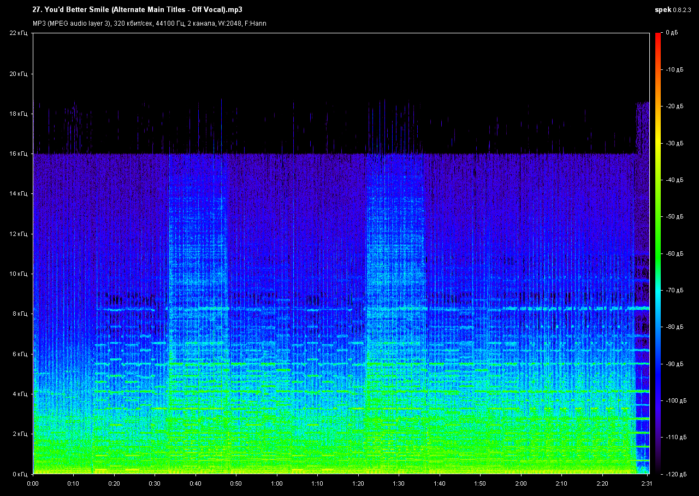Viewport: 699px width, 496px height.
Task: Select the 2:00 time axis label
Action: tap(521, 483)
